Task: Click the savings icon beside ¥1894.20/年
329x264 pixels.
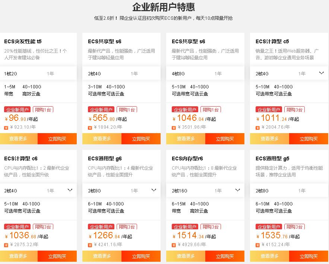Action: [90, 128]
